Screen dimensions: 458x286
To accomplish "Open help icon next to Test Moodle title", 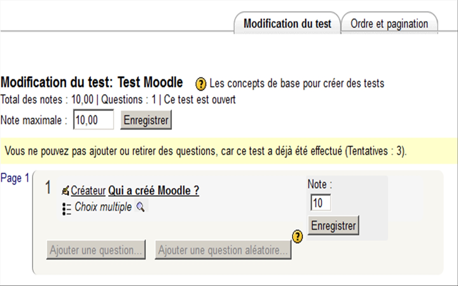I will click(x=201, y=84).
